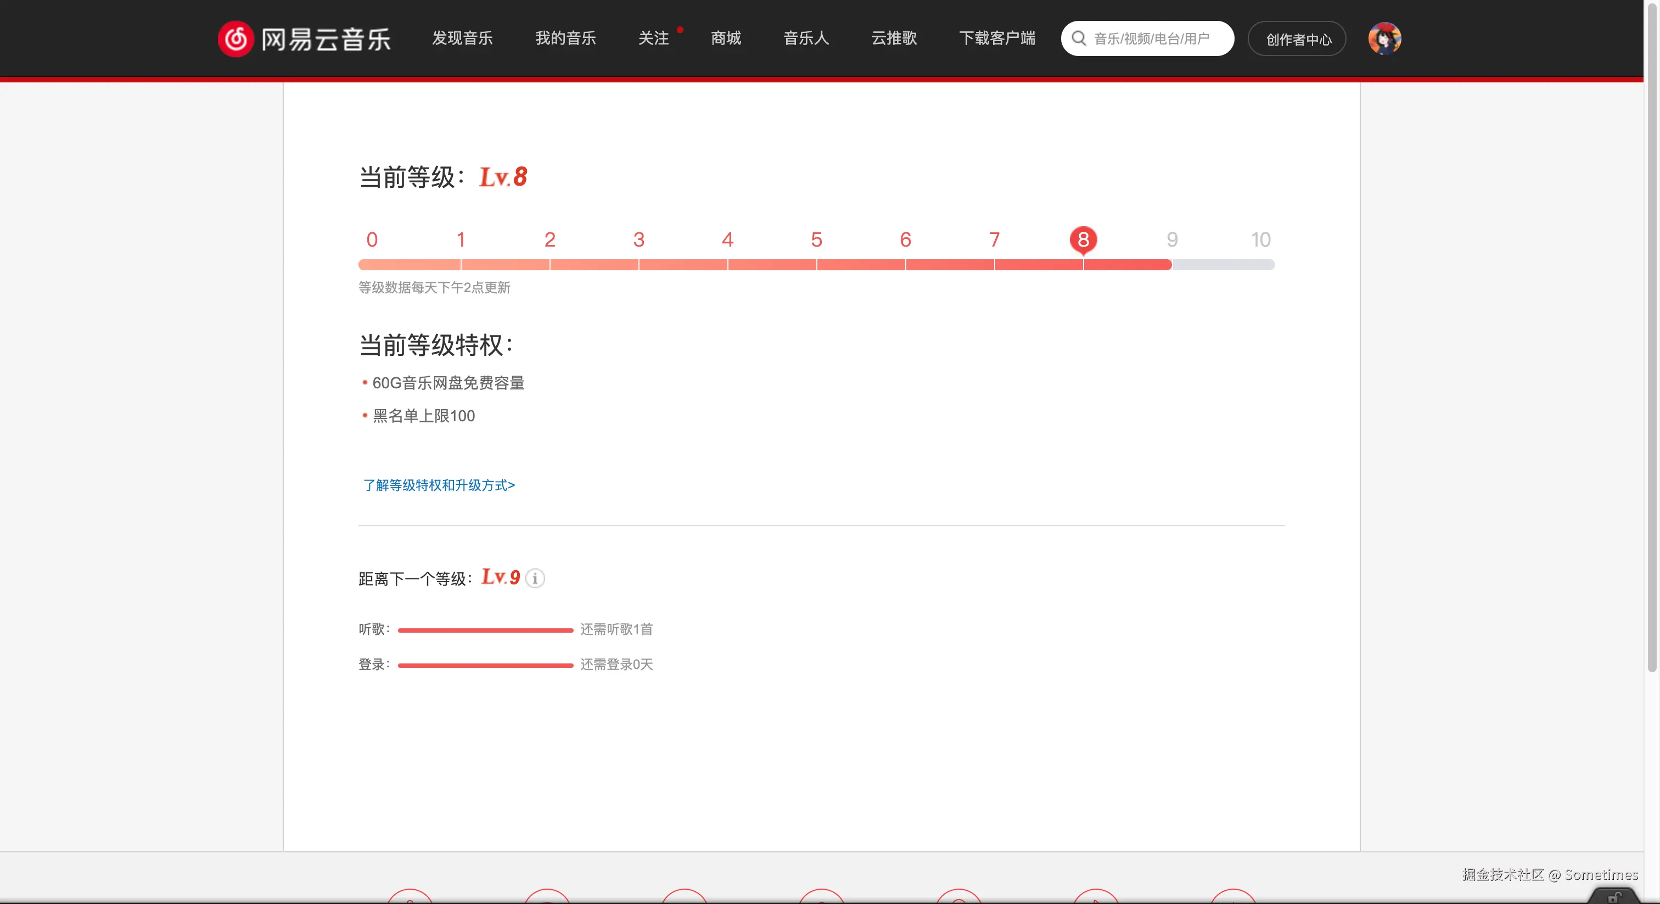Open the user avatar in the top bar

coord(1385,38)
